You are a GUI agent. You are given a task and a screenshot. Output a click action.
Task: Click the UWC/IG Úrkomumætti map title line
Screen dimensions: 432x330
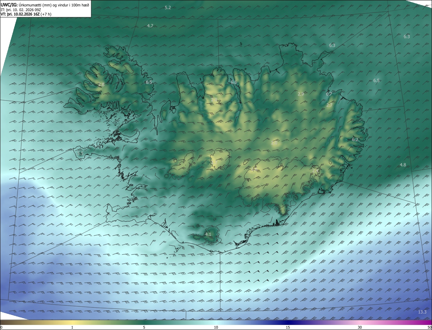45,5
